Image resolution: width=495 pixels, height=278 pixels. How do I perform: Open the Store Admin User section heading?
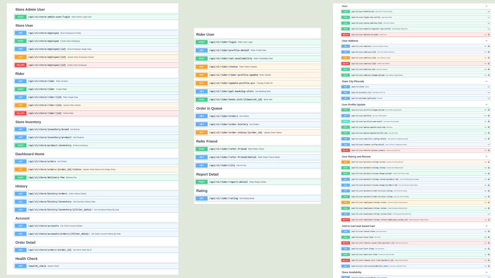30,10
